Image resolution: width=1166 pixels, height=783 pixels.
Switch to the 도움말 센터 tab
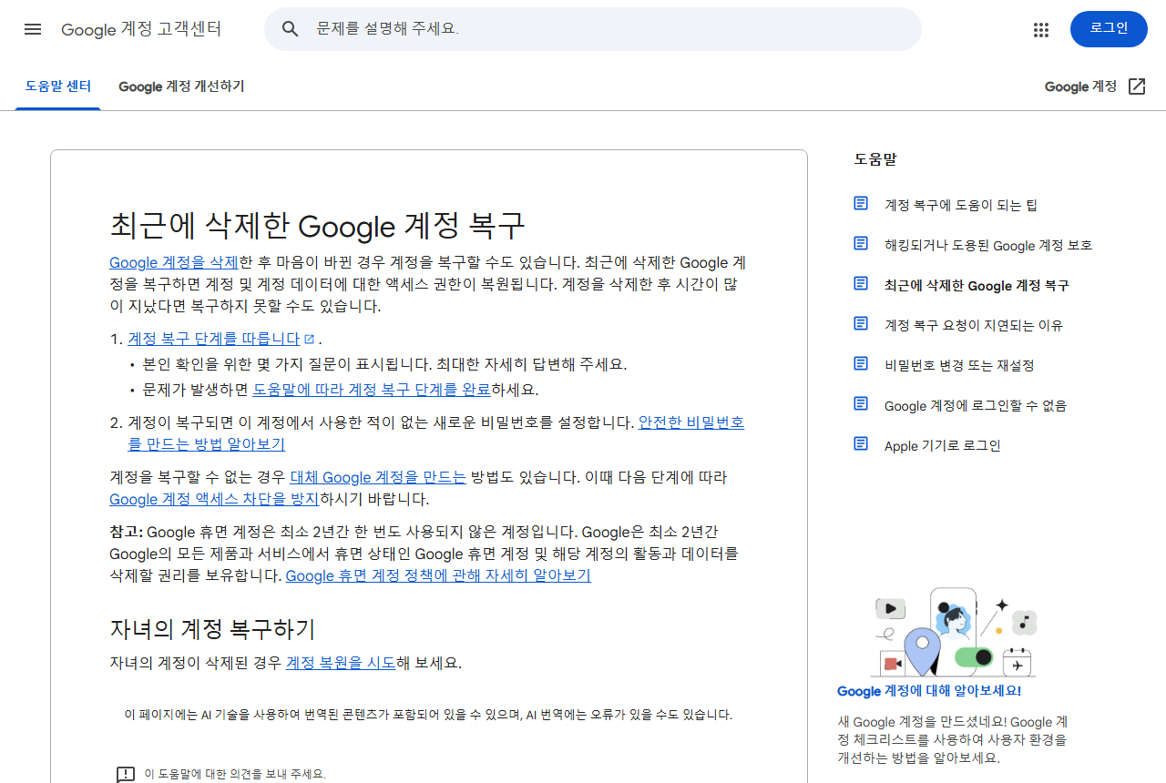58,86
